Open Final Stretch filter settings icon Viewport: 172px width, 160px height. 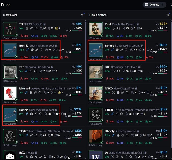point(168,15)
